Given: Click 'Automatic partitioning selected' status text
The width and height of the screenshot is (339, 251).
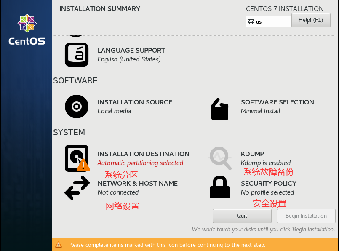Looking at the screenshot, I should click(x=140, y=163).
